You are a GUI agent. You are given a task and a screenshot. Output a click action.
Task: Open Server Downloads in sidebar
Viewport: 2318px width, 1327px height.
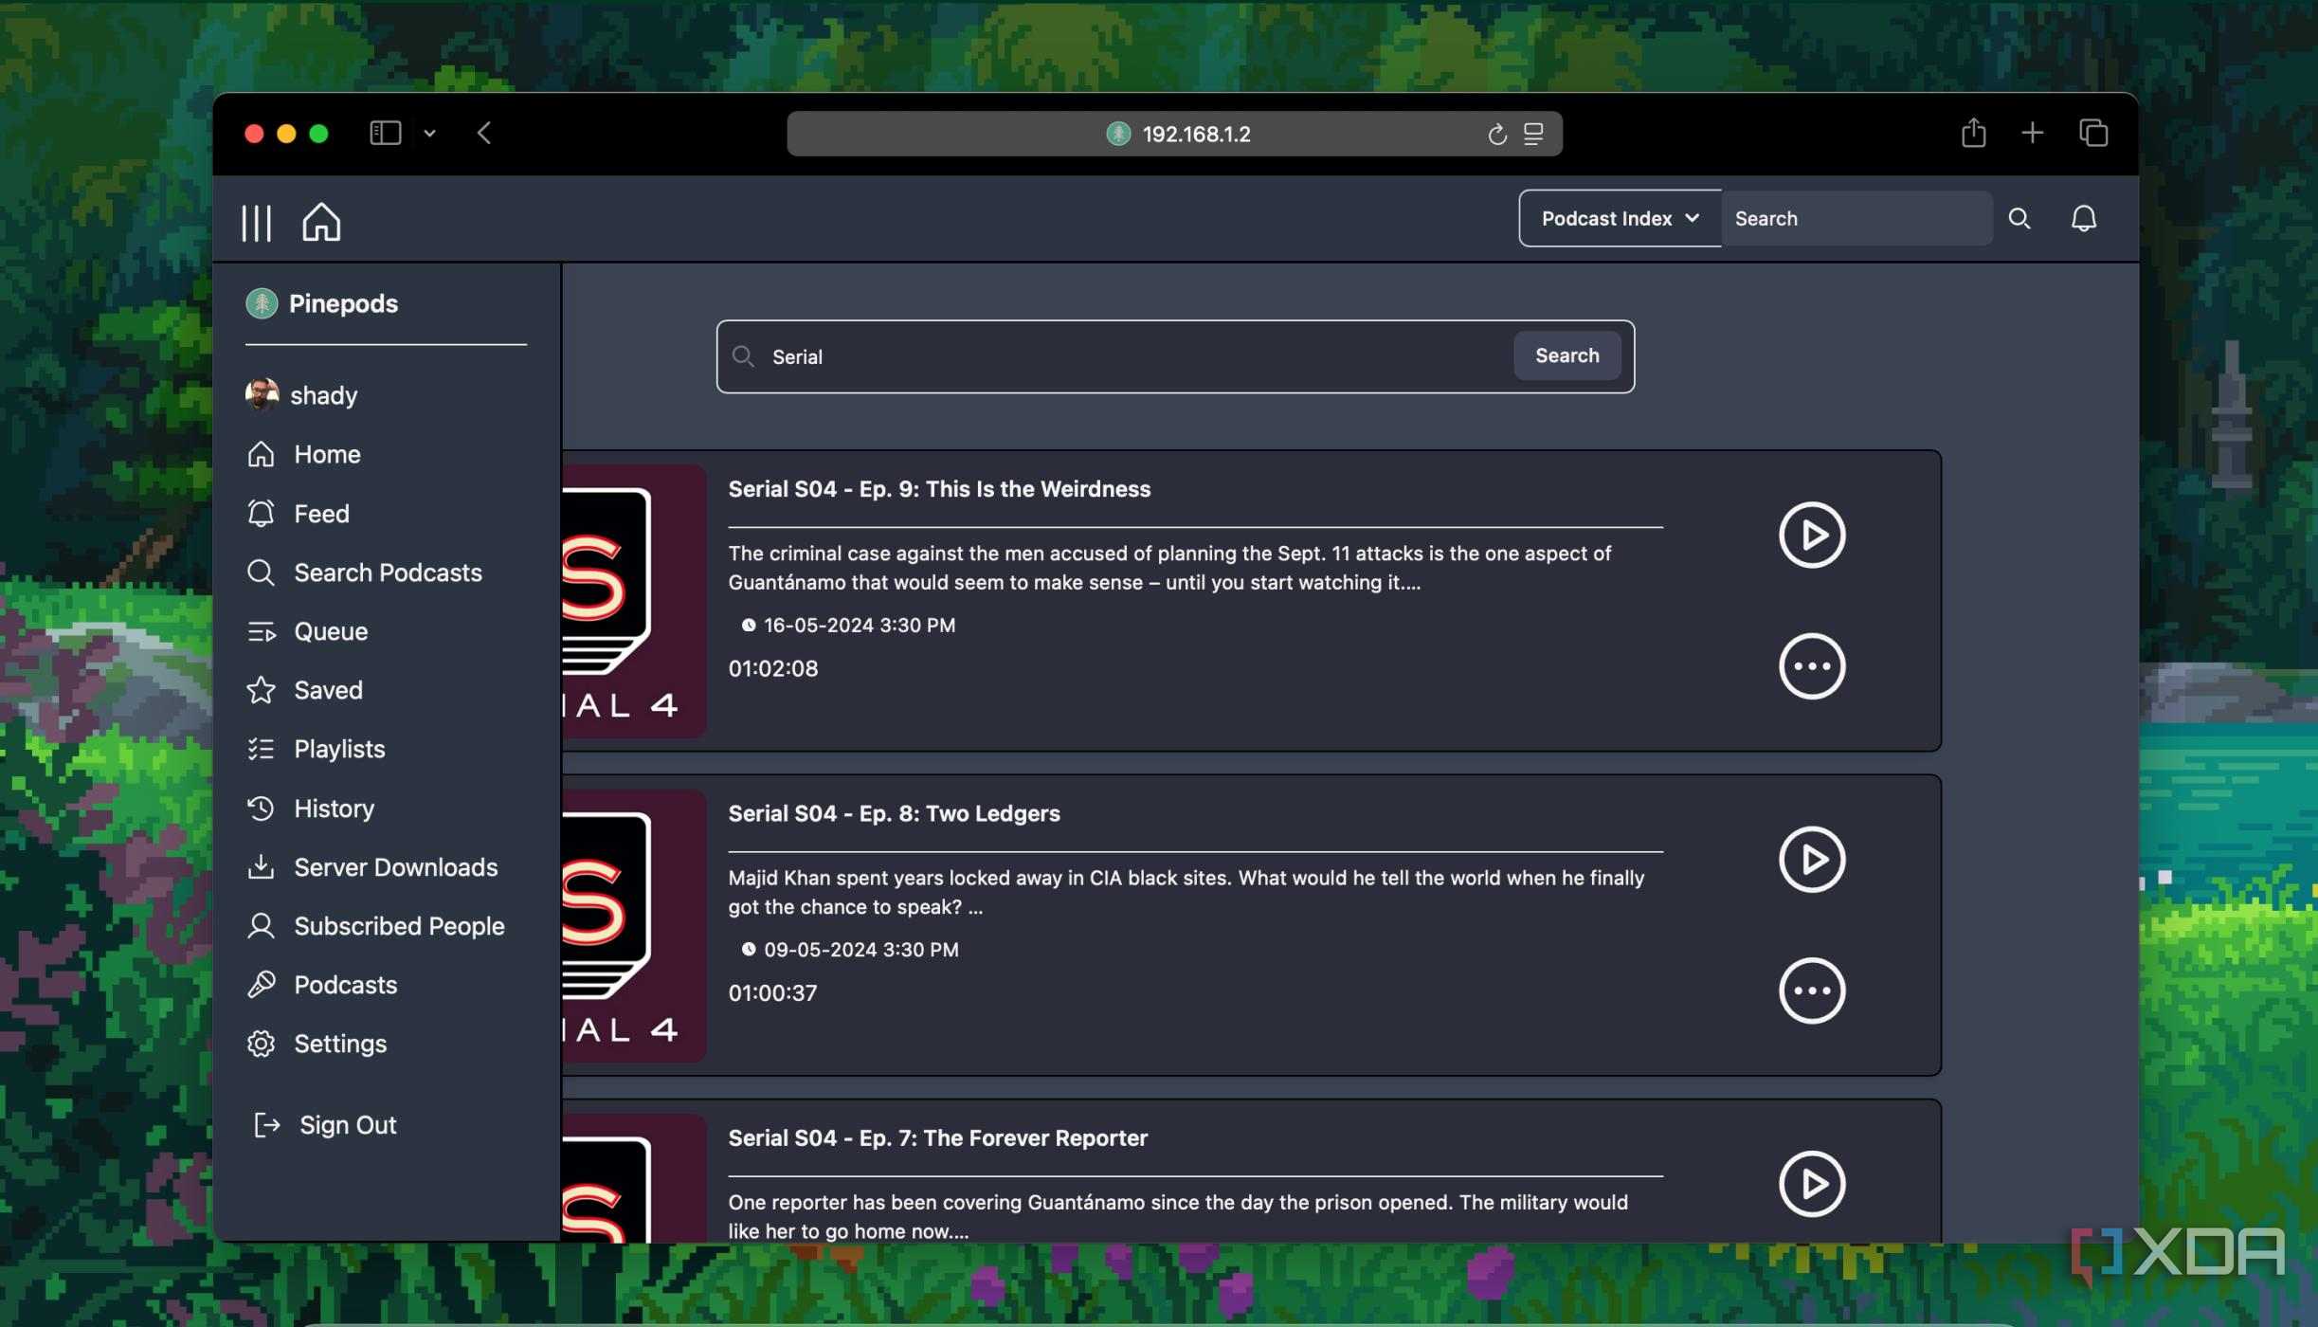pyautogui.click(x=371, y=867)
